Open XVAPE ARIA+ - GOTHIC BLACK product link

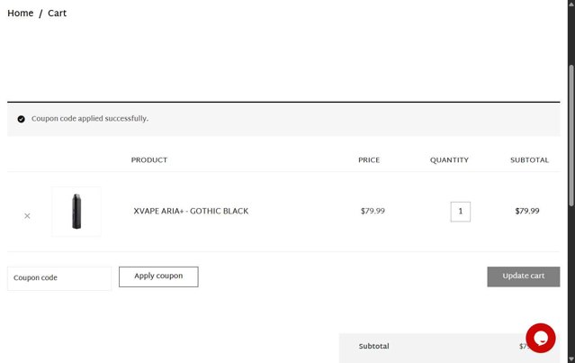pos(191,211)
